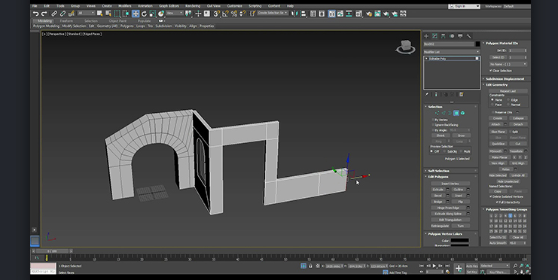Click the Bevel button

pyautogui.click(x=438, y=196)
